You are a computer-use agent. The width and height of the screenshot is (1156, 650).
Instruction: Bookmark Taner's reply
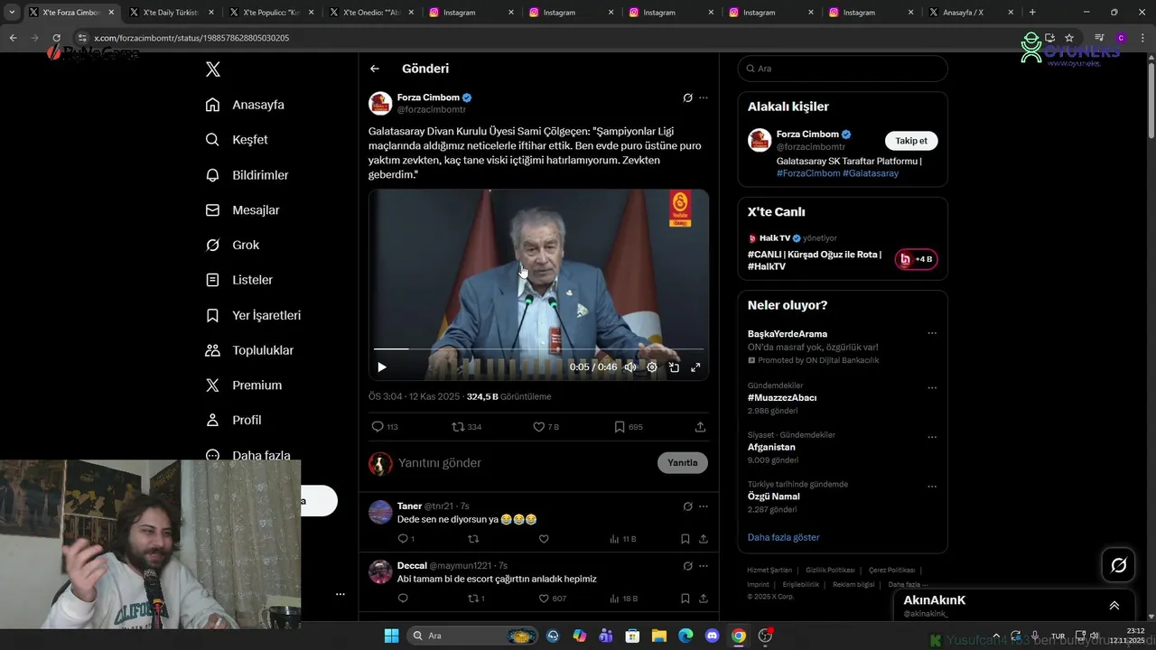pos(685,539)
